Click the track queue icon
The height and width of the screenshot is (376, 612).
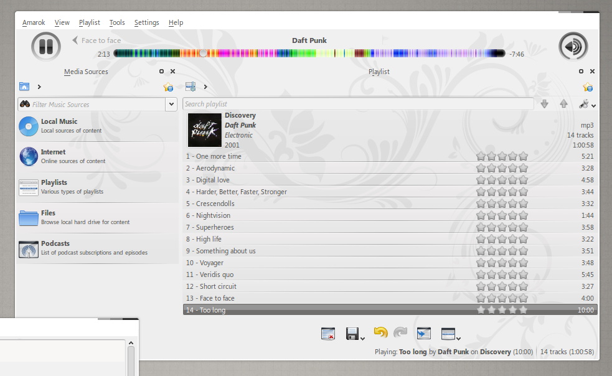tap(424, 334)
